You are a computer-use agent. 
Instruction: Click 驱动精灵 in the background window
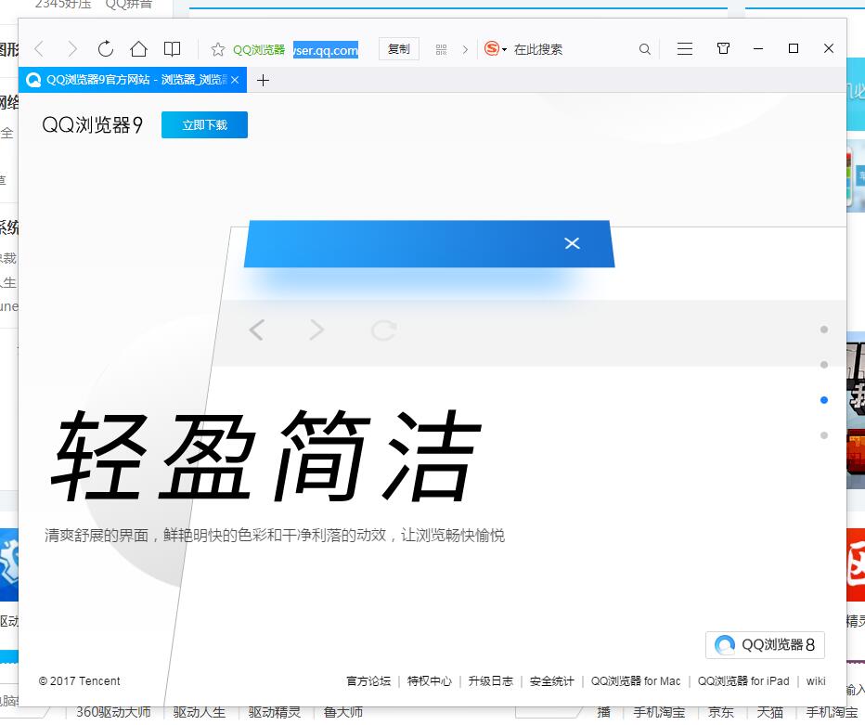coord(275,712)
